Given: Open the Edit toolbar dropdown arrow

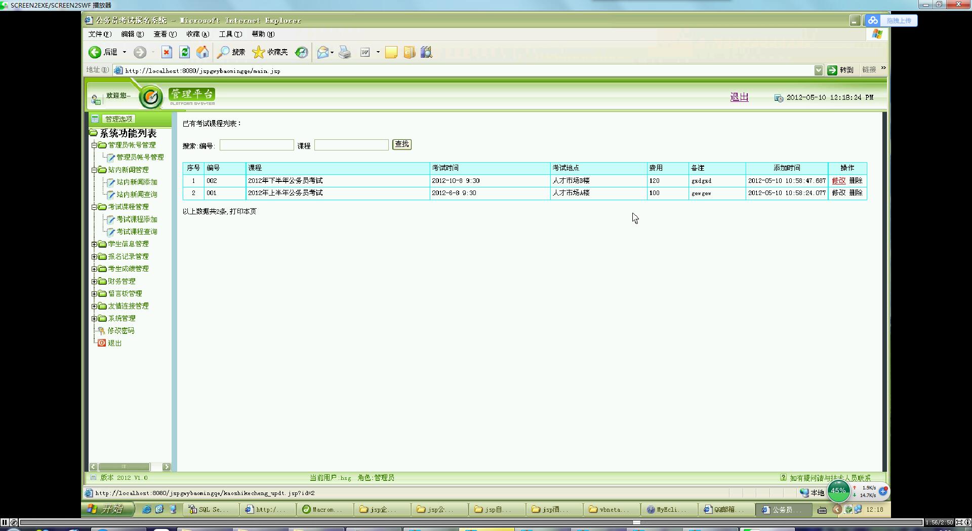Looking at the screenshot, I should point(378,52).
